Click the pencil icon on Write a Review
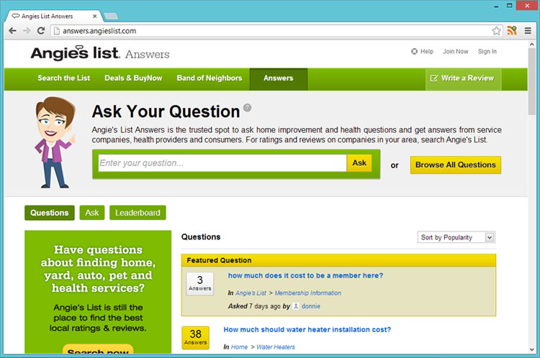This screenshot has height=358, width=540. [x=434, y=78]
